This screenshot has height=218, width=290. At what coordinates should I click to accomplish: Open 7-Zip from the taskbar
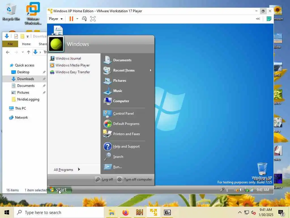pyautogui.click(x=167, y=212)
